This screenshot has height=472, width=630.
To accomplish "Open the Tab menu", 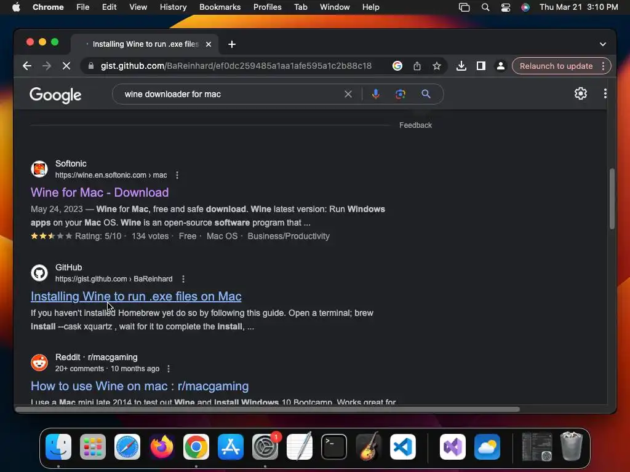I will (300, 7).
